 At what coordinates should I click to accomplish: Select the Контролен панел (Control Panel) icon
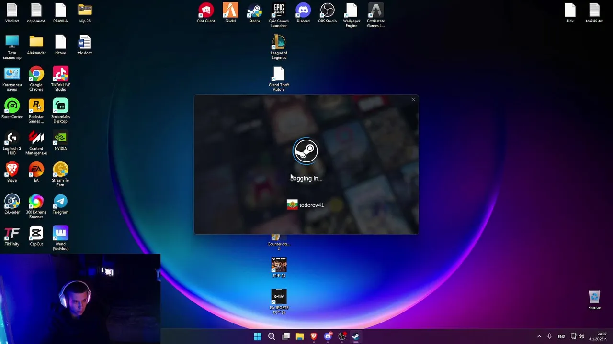click(x=12, y=79)
